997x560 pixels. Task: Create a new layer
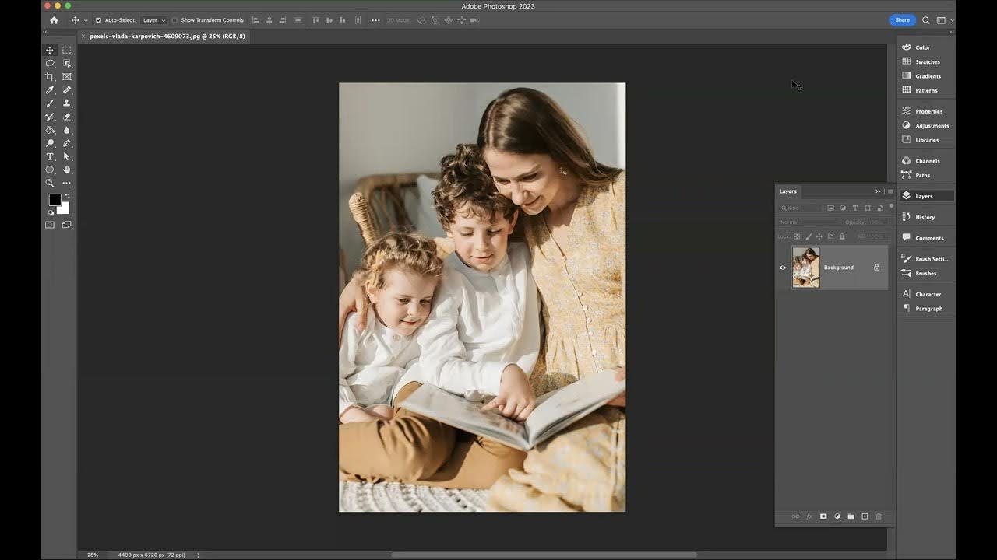click(x=865, y=516)
